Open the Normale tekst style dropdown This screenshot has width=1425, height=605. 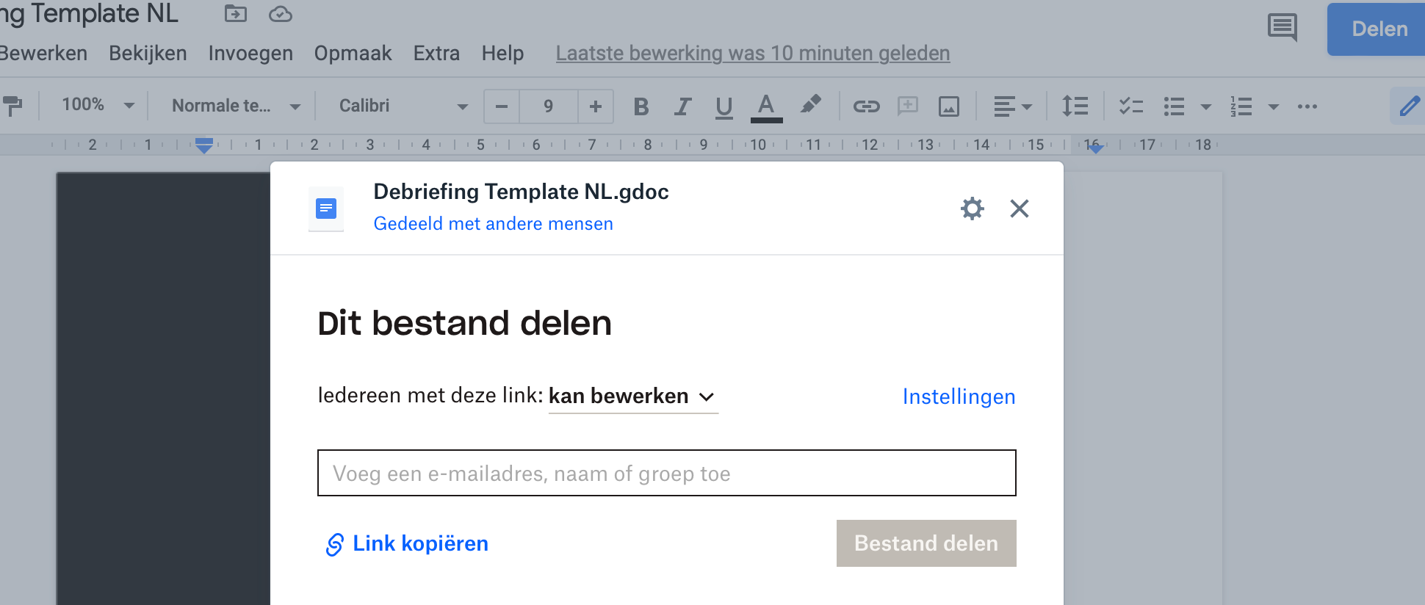236,106
